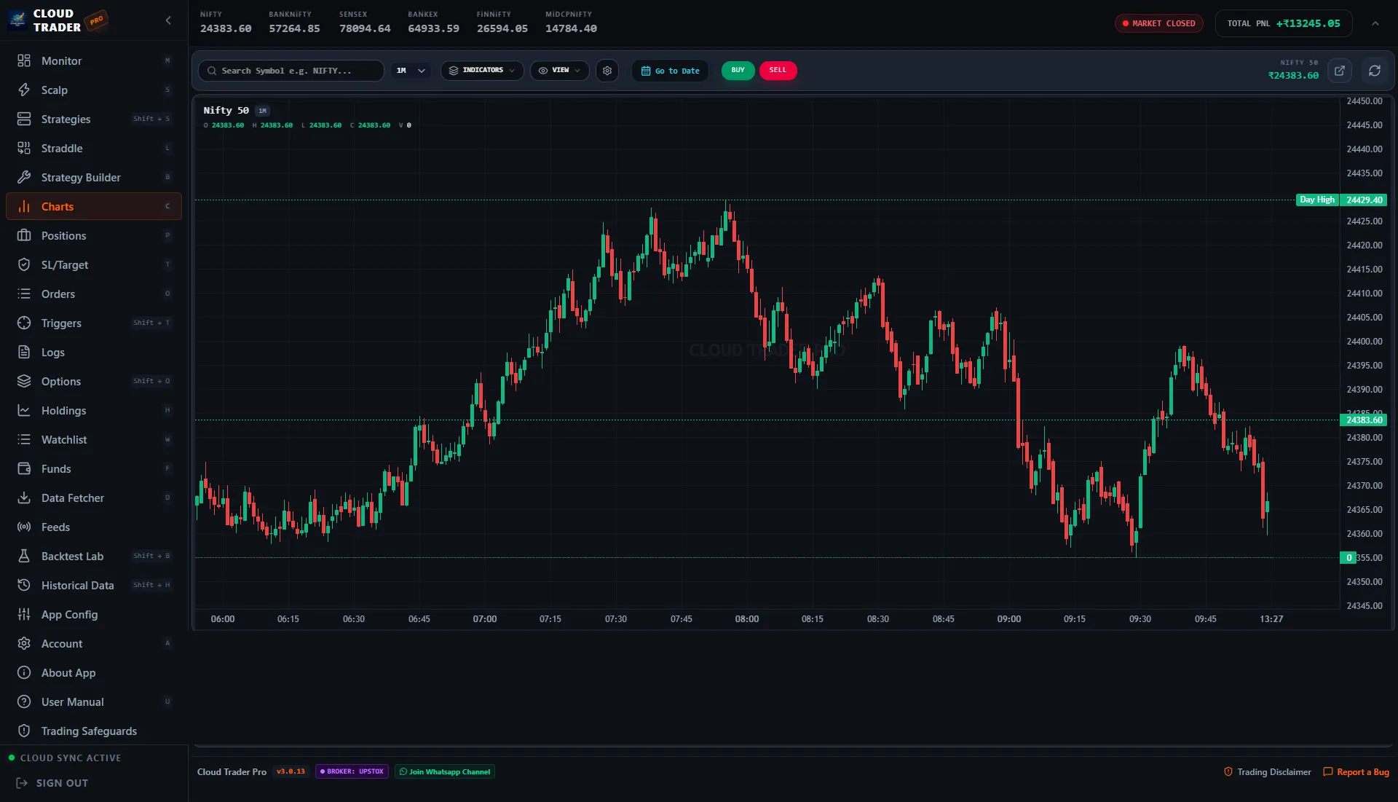Open the Watchlist menu item
The height and width of the screenshot is (802, 1398).
point(94,439)
